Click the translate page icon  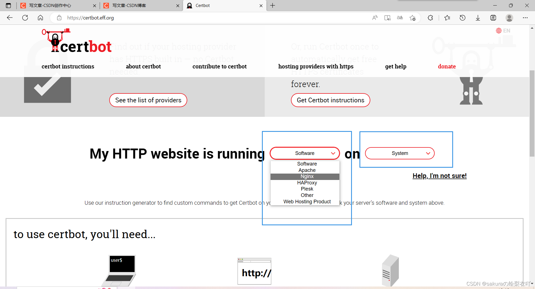400,18
